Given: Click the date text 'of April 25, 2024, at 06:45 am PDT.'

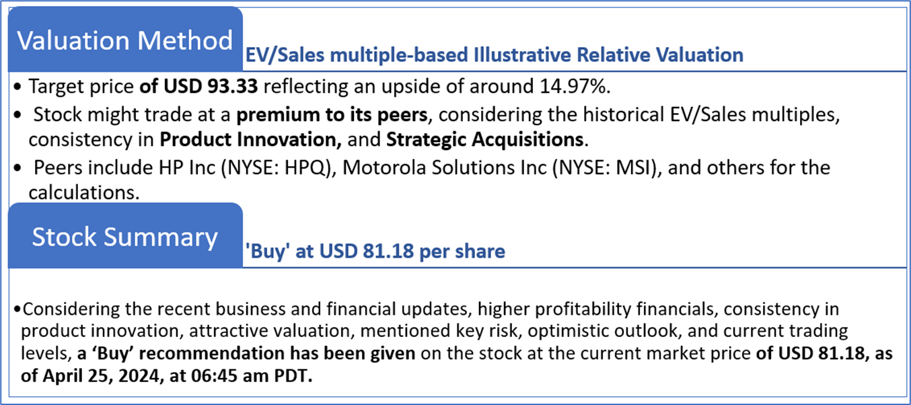Looking at the screenshot, I should pyautogui.click(x=167, y=375).
